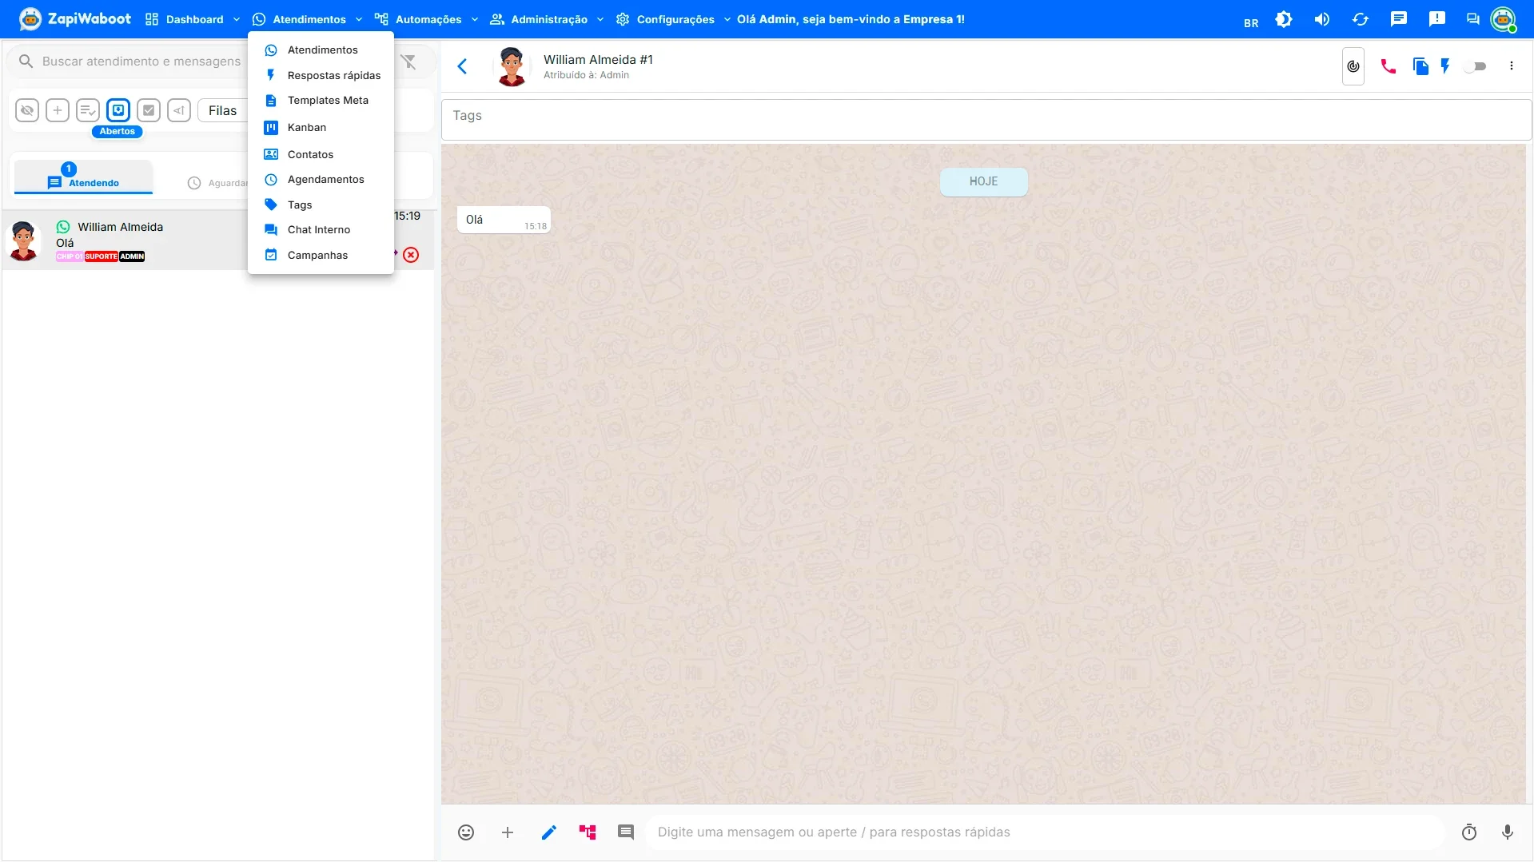Click the schedule message timer icon
Image resolution: width=1534 pixels, height=862 pixels.
[1469, 832]
